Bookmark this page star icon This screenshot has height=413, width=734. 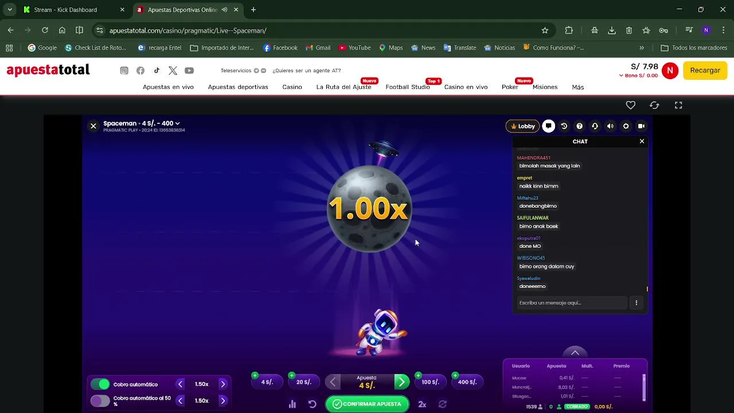(x=545, y=30)
